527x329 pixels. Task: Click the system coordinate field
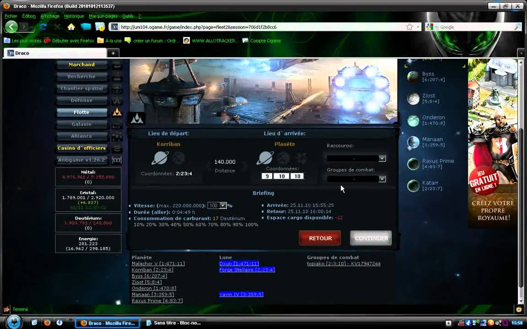pyautogui.click(x=282, y=176)
